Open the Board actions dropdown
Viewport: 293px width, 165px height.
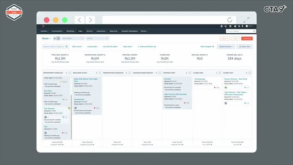(x=226, y=46)
